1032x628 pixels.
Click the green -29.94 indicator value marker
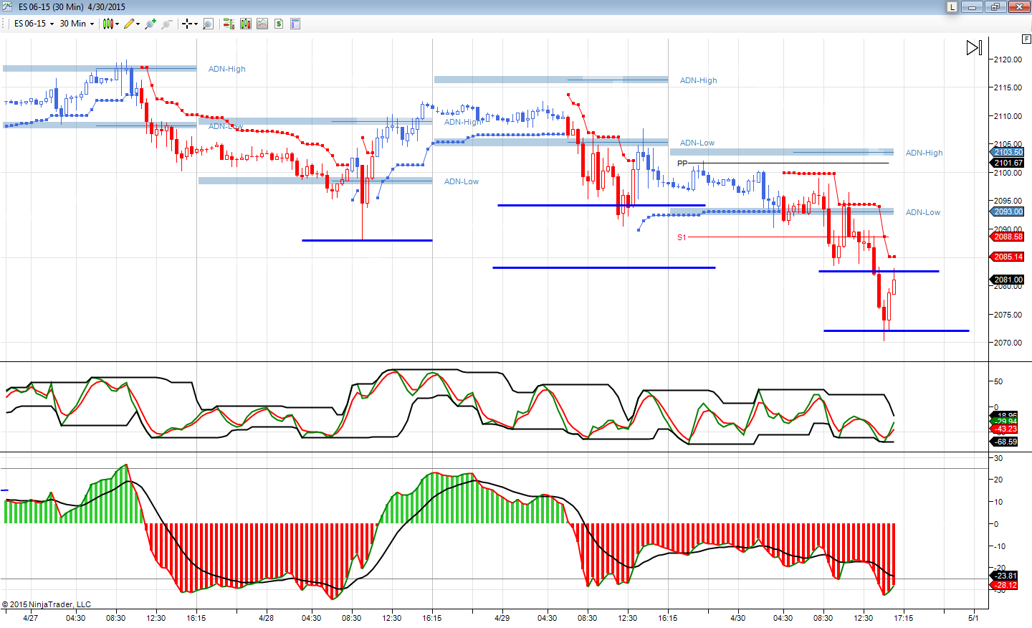click(1005, 422)
